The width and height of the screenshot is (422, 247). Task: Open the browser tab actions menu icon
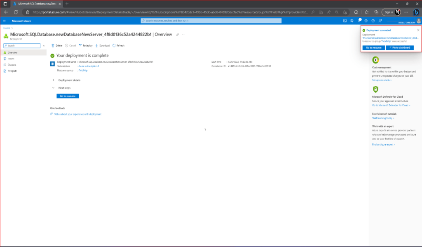[x=5, y=4]
